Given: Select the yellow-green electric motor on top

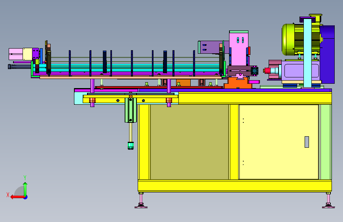Looking at the screenshot, I should click(301, 40).
